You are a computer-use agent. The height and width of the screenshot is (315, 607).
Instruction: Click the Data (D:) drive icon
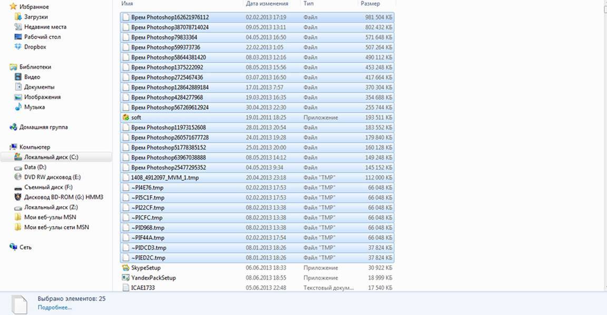[x=18, y=167]
